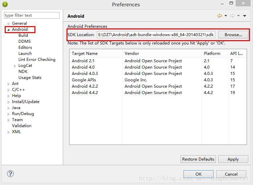This screenshot has height=185, width=253.
Task: Select the Android 4.2.2 target row
Action: pyautogui.click(x=158, y=86)
